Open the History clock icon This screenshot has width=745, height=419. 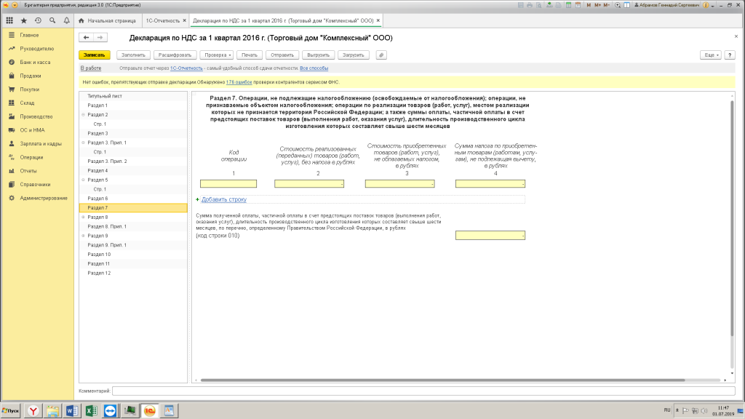38,20
